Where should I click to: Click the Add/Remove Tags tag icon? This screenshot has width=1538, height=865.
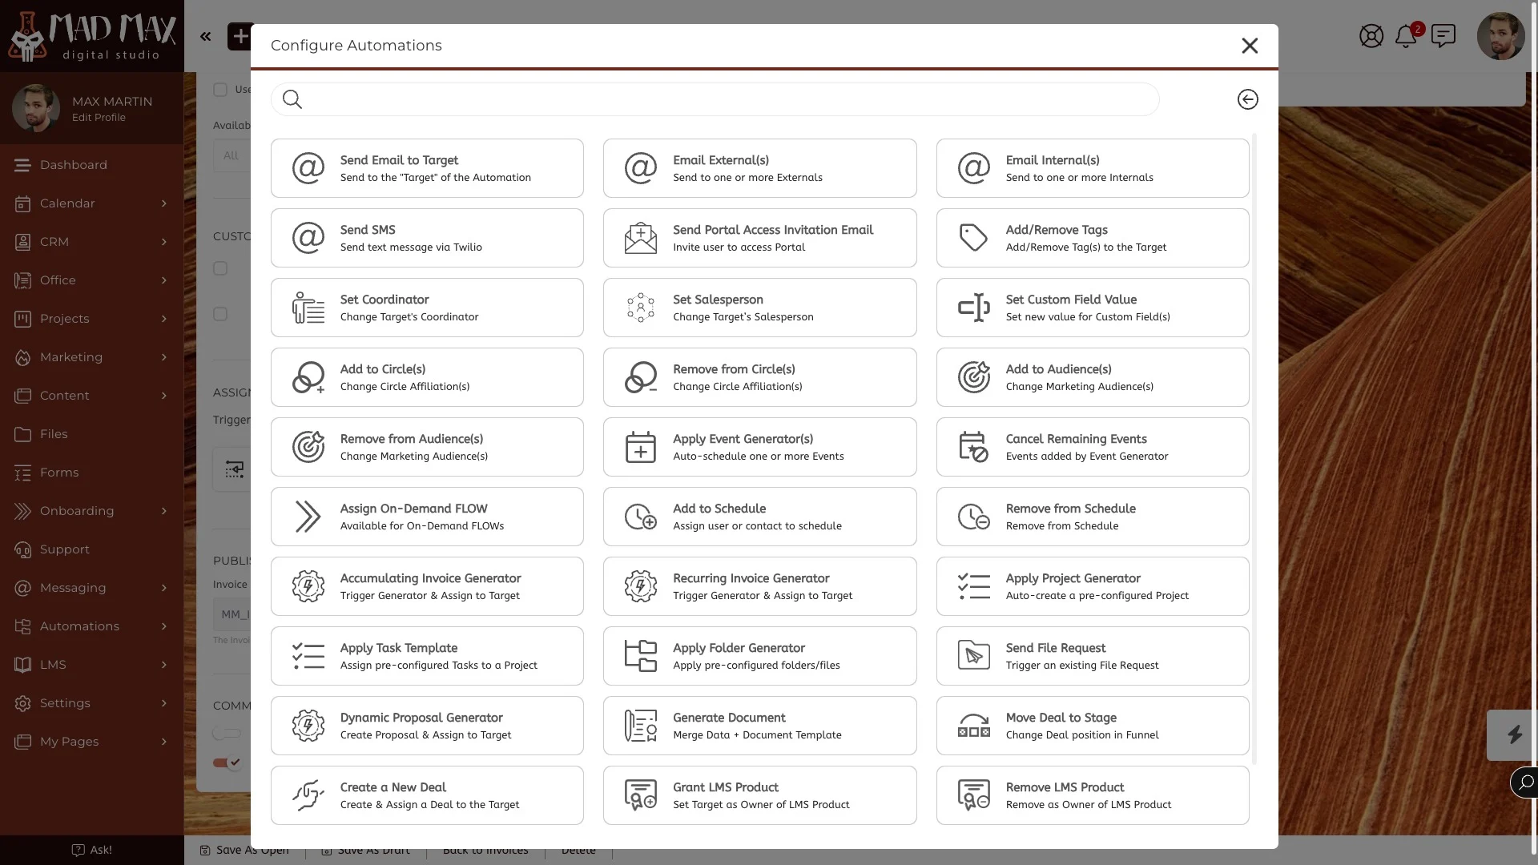973,237
